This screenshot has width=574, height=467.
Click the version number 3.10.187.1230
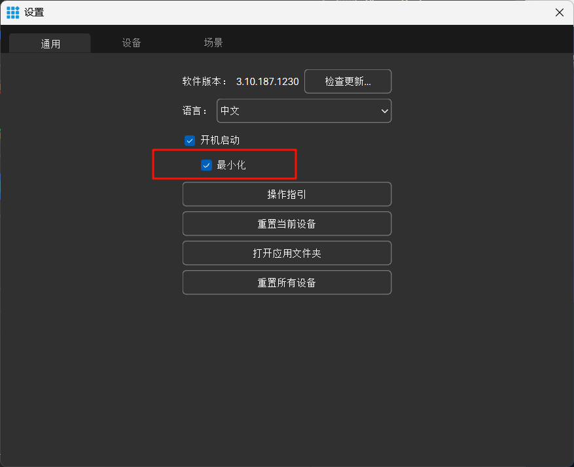click(x=267, y=82)
